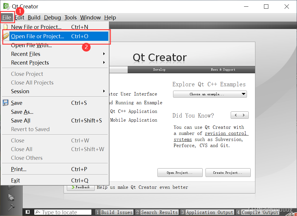Choose Exit in the File menu
The image size is (297, 216).
click(55, 180)
